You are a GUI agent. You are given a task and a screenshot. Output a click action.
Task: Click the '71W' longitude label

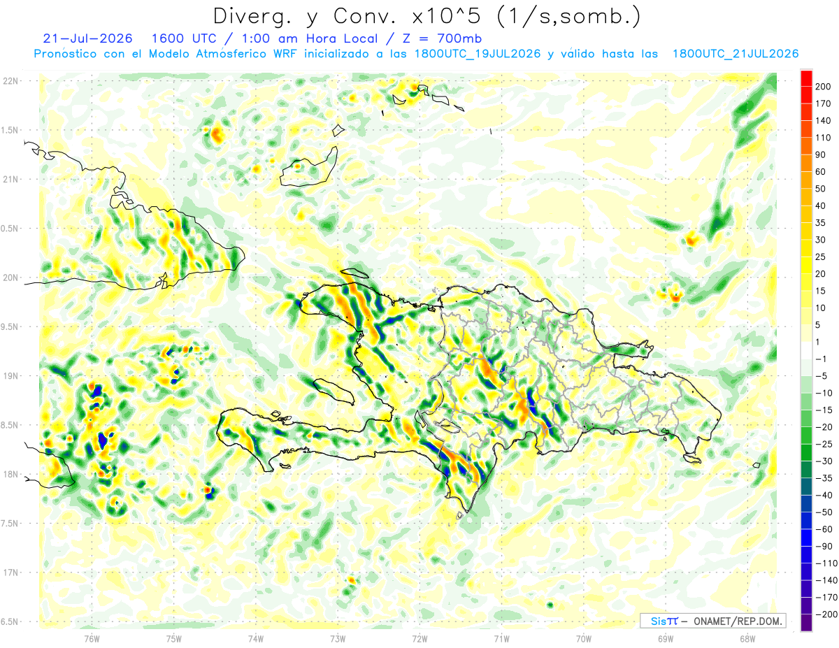(x=501, y=639)
